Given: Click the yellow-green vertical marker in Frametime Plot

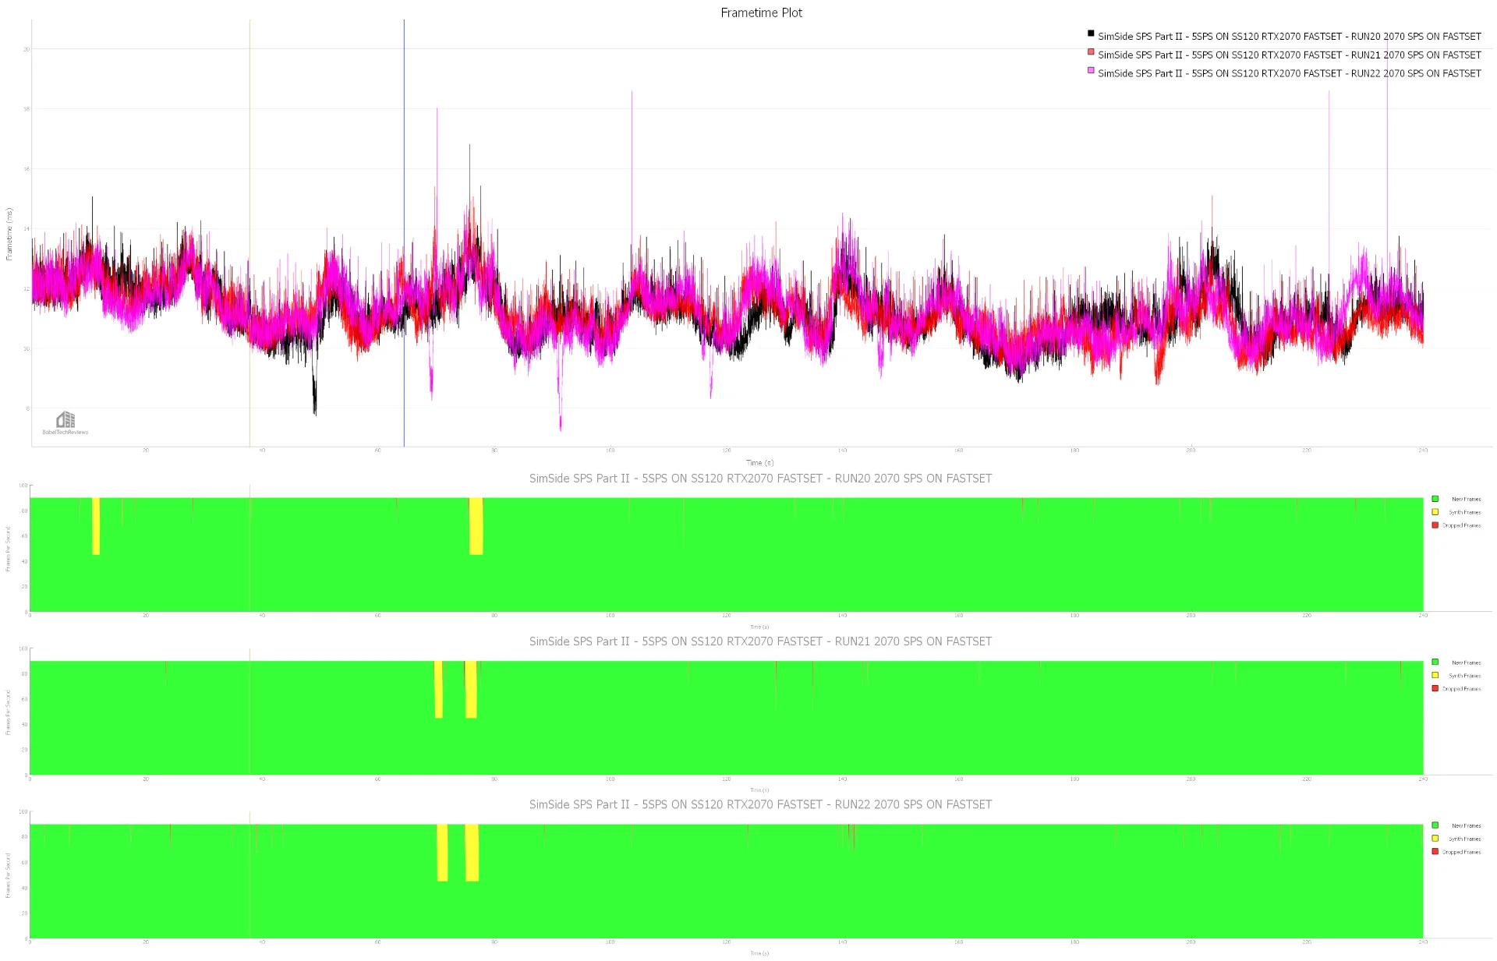Looking at the screenshot, I should coord(249,234).
